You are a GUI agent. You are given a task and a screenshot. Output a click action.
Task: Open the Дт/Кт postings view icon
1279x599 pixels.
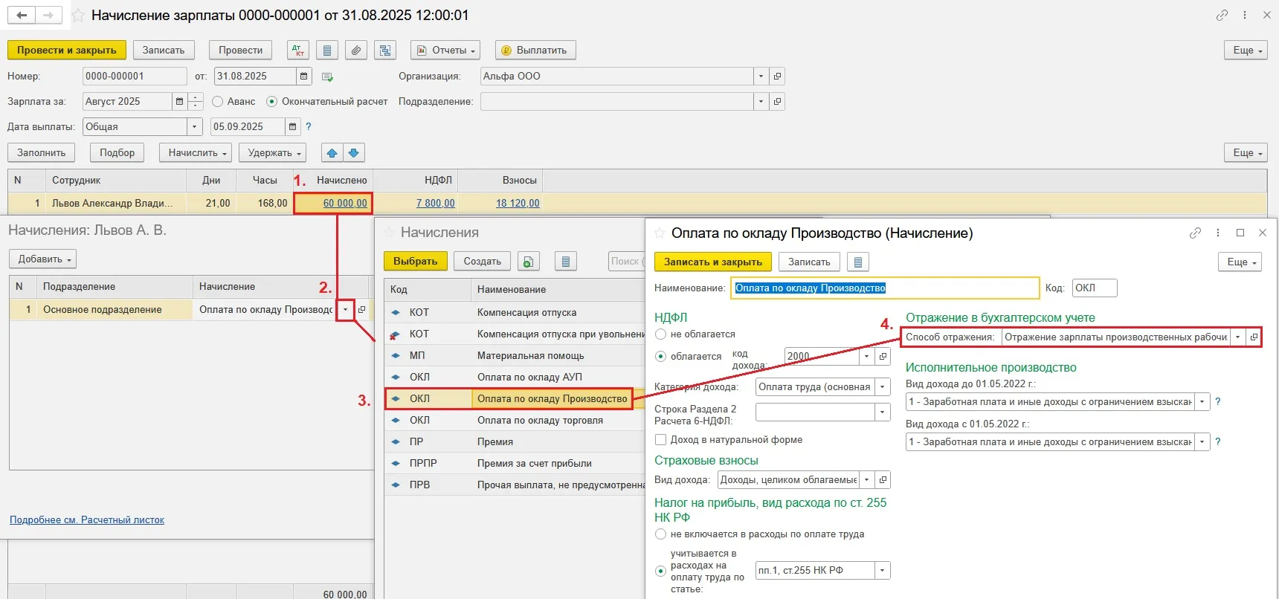pyautogui.click(x=298, y=51)
